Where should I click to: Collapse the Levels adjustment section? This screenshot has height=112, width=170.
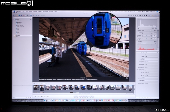(137, 41)
